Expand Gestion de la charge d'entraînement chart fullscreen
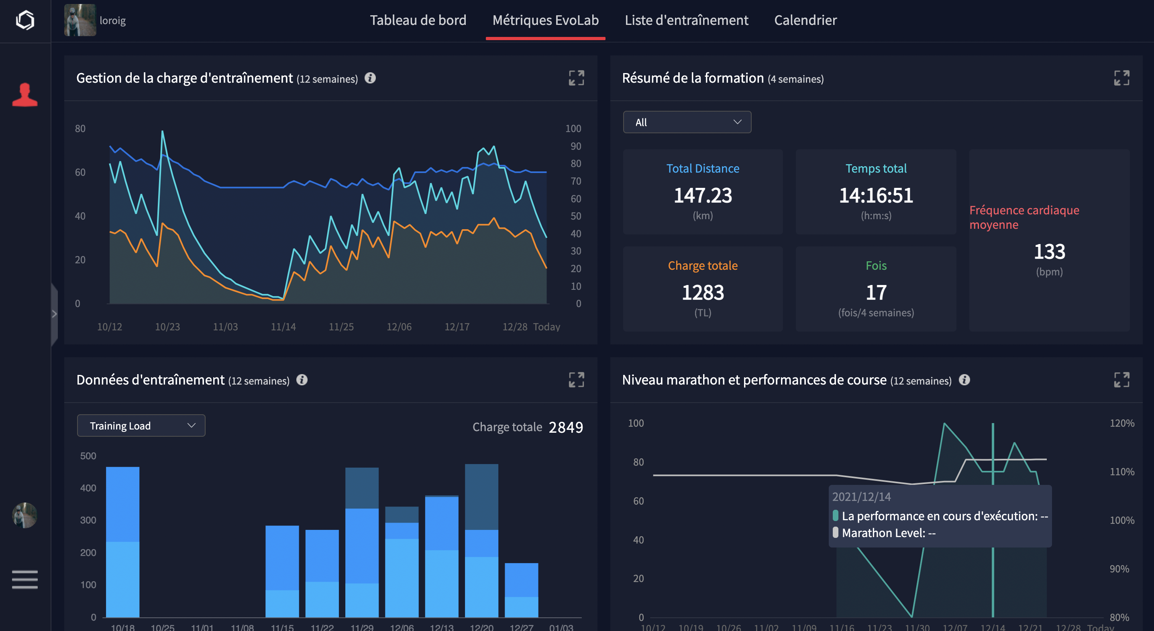The height and width of the screenshot is (631, 1154). pyautogui.click(x=576, y=78)
